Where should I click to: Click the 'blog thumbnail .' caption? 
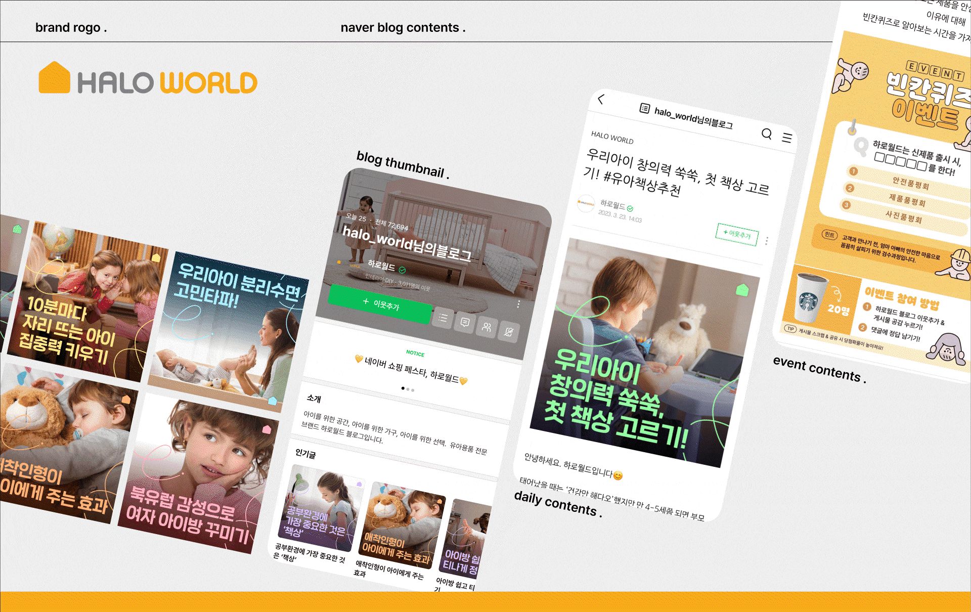(x=403, y=164)
